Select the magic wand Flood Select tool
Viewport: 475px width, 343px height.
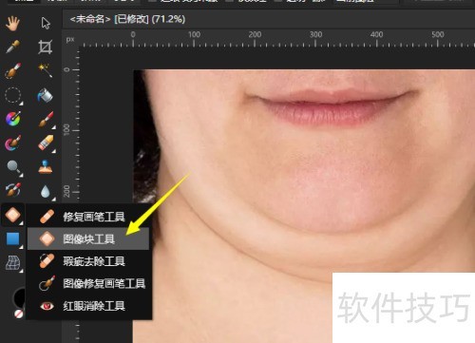[46, 70]
